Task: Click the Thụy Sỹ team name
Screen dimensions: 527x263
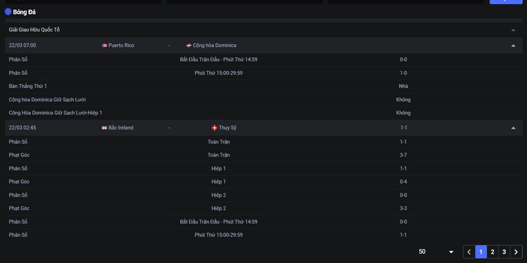Action: click(228, 128)
